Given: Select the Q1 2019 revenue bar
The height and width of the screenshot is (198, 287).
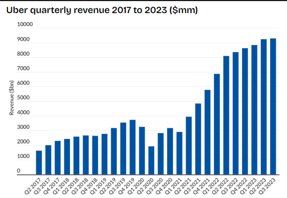Looking at the screenshot, I should coord(105,154).
